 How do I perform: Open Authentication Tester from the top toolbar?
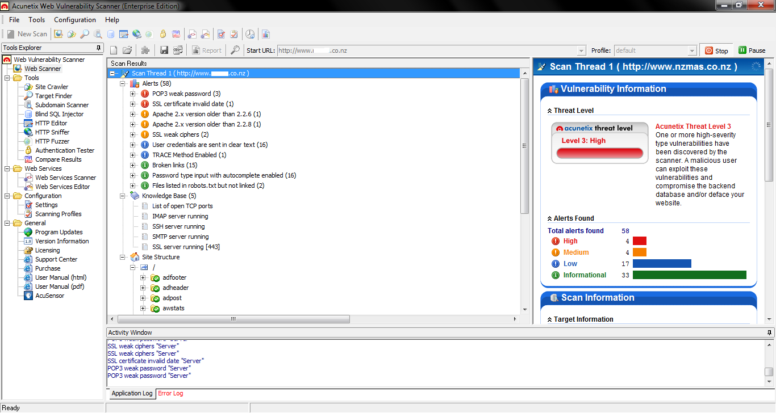pyautogui.click(x=163, y=34)
